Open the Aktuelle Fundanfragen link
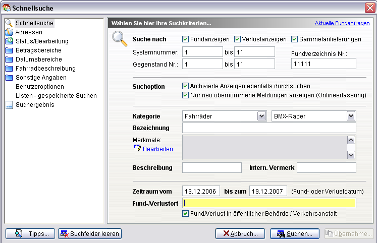The image size is (377, 243). point(342,23)
